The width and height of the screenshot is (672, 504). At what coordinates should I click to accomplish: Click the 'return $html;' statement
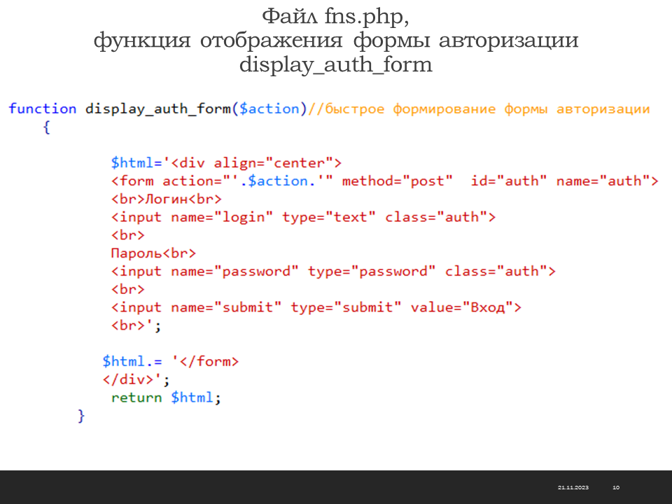click(166, 398)
